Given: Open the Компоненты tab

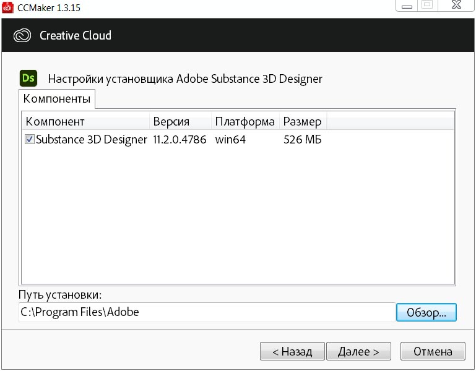Looking at the screenshot, I should (x=57, y=98).
